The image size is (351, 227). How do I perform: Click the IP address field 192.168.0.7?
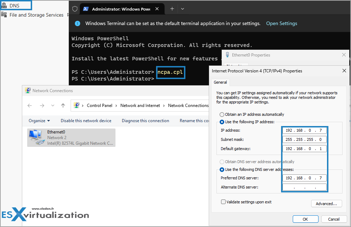pyautogui.click(x=304, y=130)
